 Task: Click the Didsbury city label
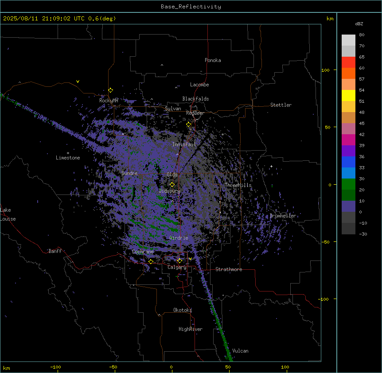pos(170,191)
